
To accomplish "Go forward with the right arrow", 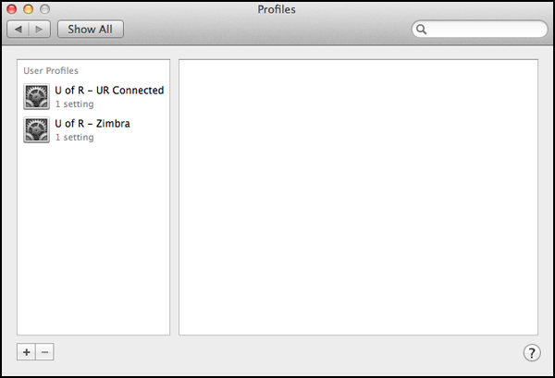I will click(39, 29).
